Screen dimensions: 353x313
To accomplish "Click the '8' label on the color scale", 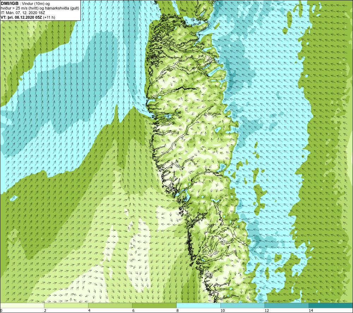I will click(178, 311).
